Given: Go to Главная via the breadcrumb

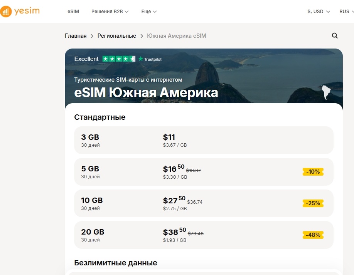Looking at the screenshot, I should point(76,35).
